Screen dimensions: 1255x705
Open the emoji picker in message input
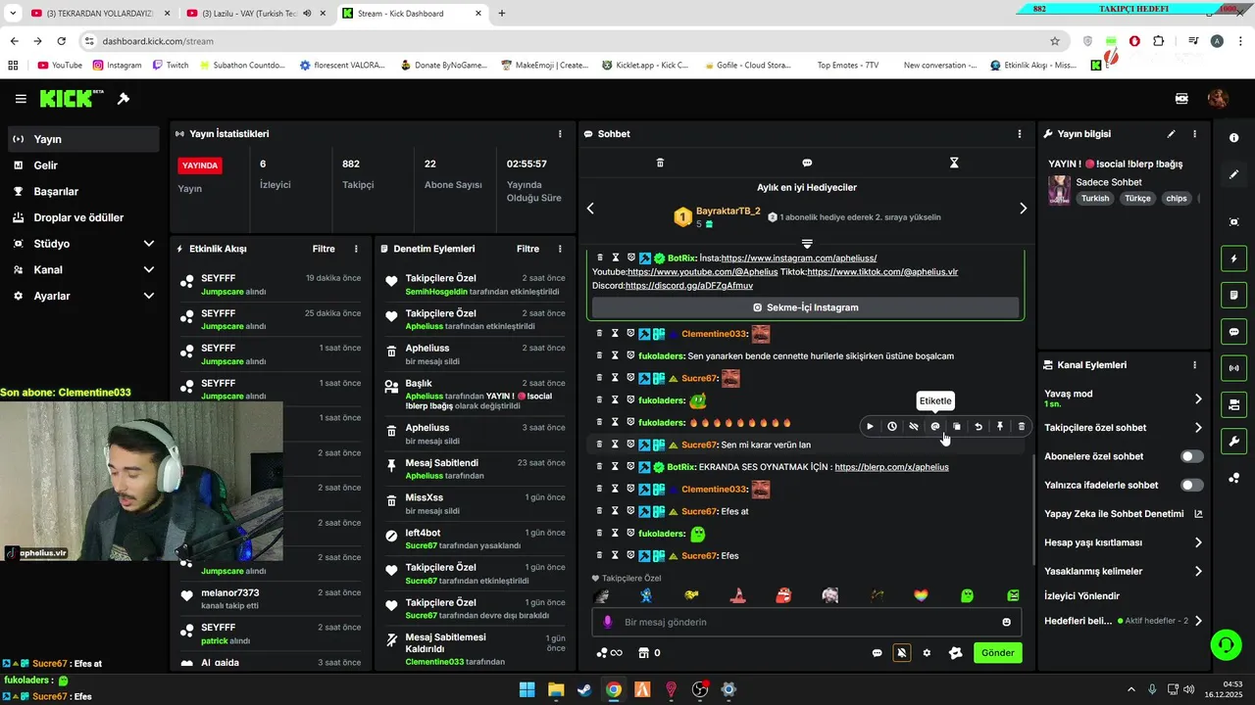(x=1006, y=622)
